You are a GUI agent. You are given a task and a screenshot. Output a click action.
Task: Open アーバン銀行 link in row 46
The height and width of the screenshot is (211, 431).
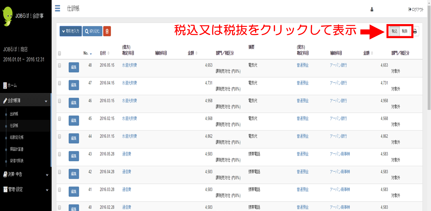pyautogui.click(x=338, y=101)
